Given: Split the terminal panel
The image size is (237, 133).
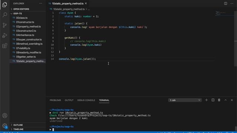Looking at the screenshot, I should (213, 100).
